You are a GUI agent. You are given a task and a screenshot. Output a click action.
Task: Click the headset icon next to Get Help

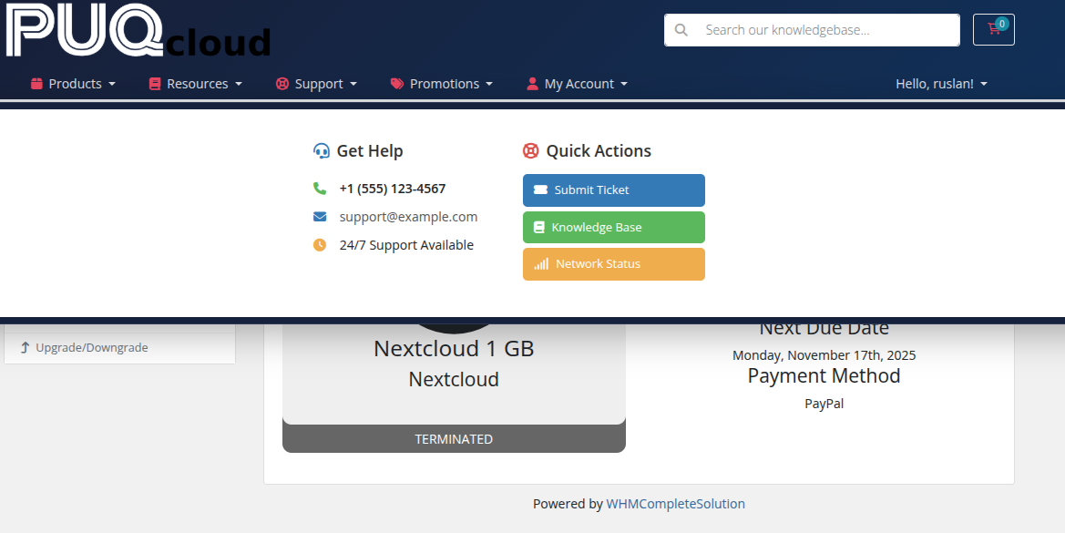[x=321, y=151]
